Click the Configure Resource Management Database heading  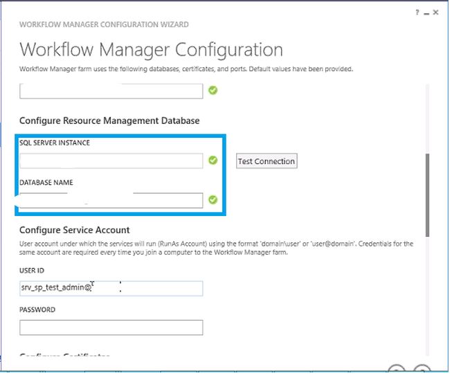pos(109,121)
